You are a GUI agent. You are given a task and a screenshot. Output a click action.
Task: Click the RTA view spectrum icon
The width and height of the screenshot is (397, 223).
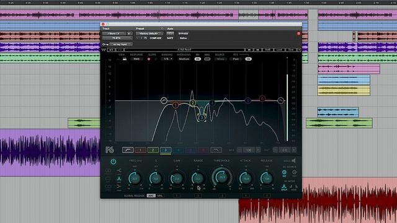[x=125, y=59]
